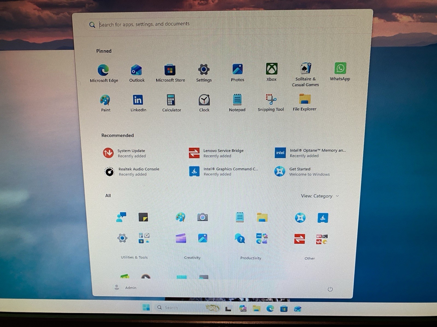Open Settings gear in Utilities & Tools
The height and width of the screenshot is (327, 437).
click(122, 238)
